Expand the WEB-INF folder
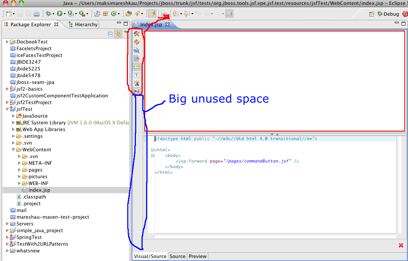This screenshot has width=408, height=261. pos(19,183)
